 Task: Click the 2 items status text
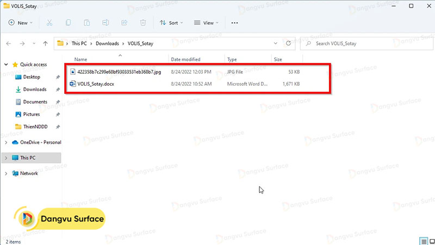13,242
